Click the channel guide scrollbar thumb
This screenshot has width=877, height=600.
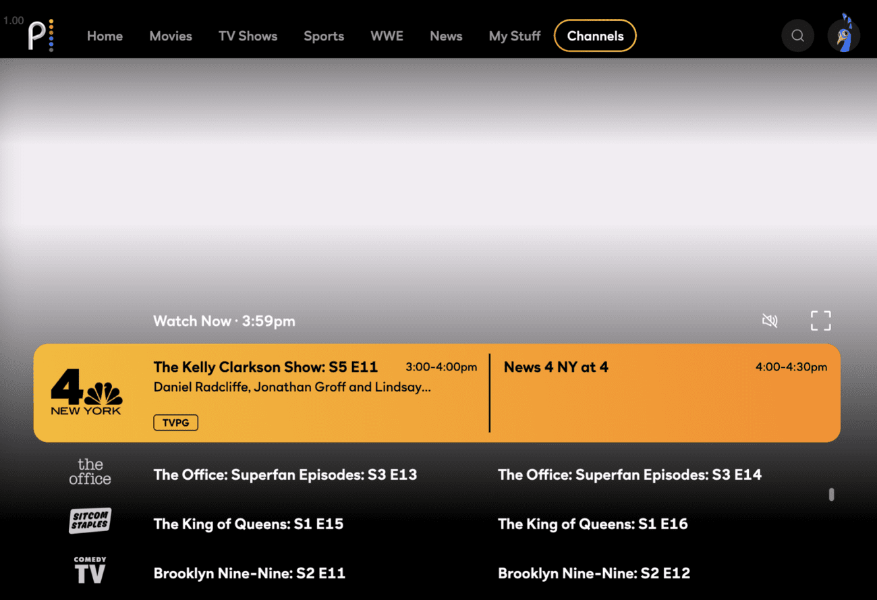click(831, 495)
